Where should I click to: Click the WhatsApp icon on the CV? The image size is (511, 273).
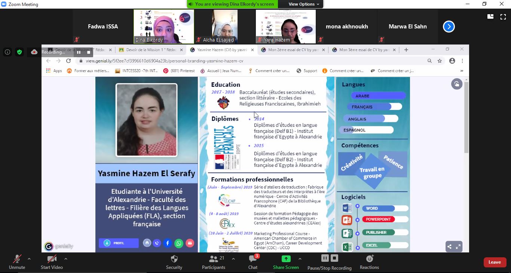(x=179, y=243)
